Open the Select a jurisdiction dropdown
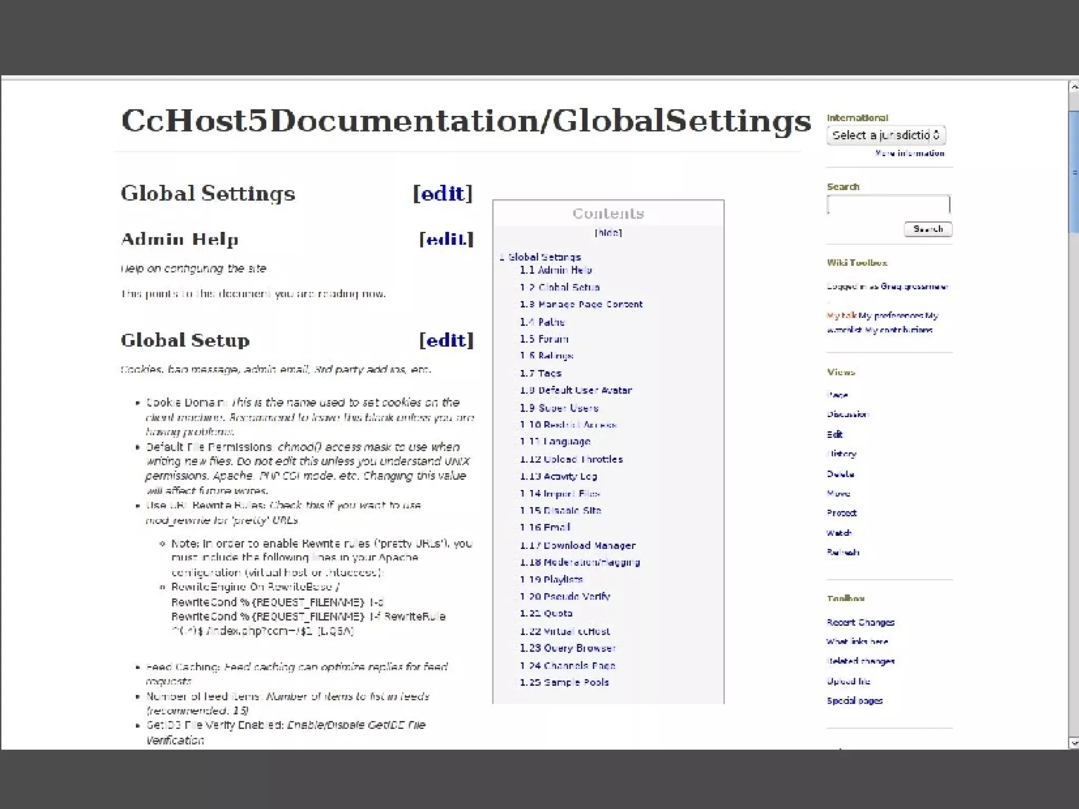 (886, 135)
